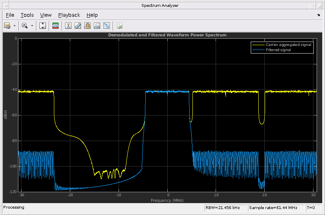Open the Spectrum Settings configuration icon

click(x=7, y=26)
